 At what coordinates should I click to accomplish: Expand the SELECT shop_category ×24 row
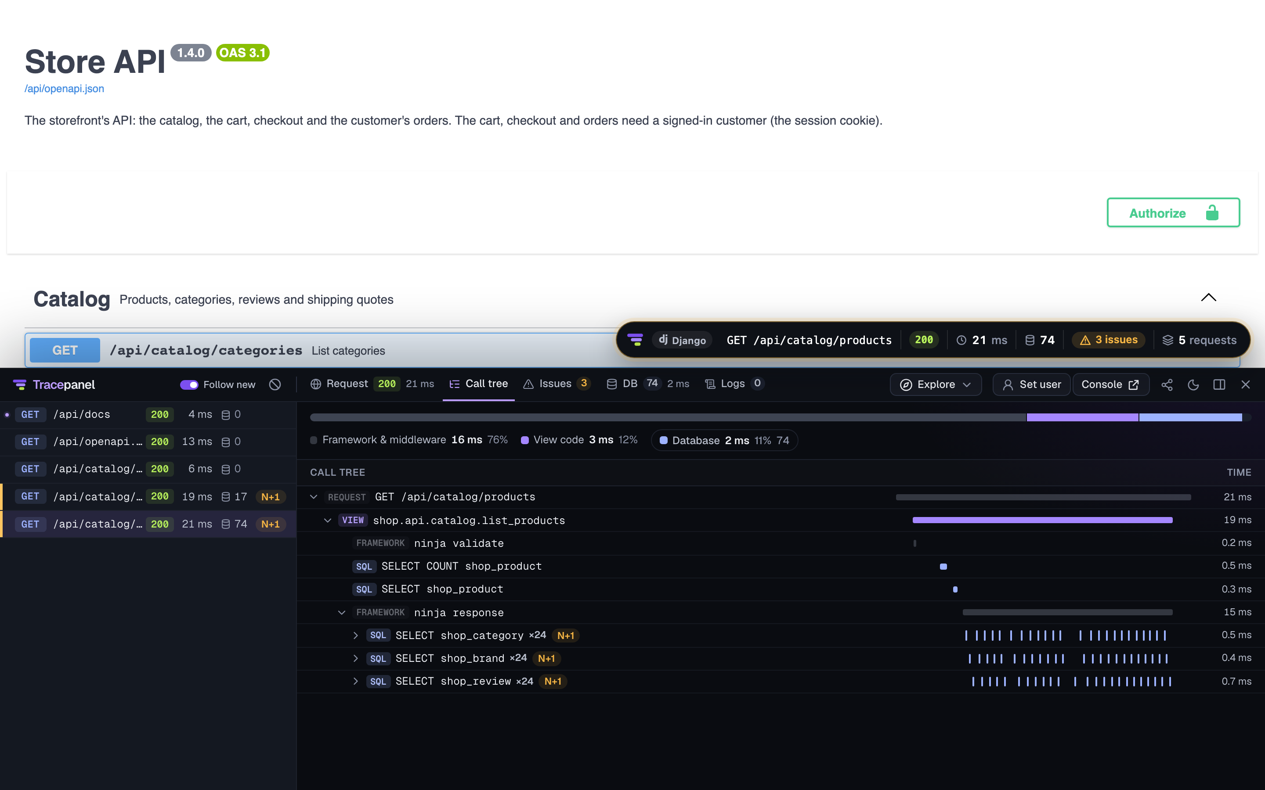[356, 636]
